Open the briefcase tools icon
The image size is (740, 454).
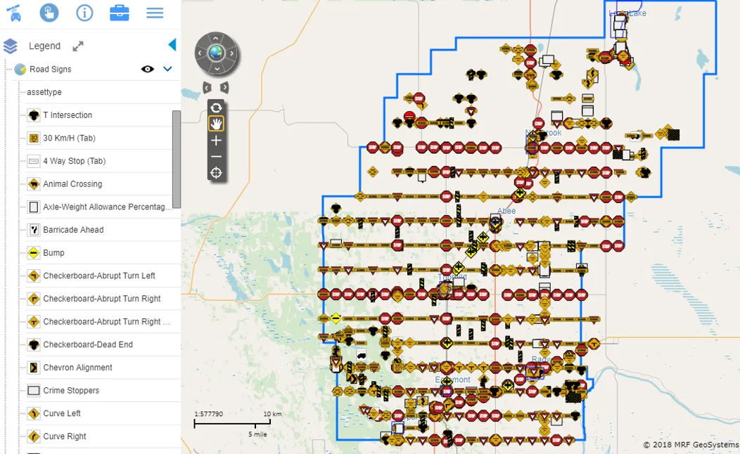(x=120, y=13)
